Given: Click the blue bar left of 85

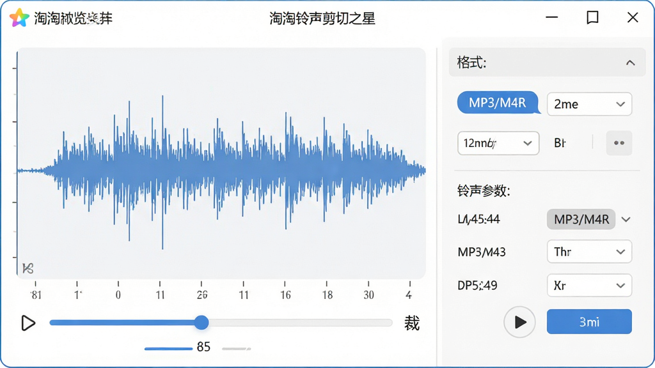Looking at the screenshot, I should tap(168, 348).
